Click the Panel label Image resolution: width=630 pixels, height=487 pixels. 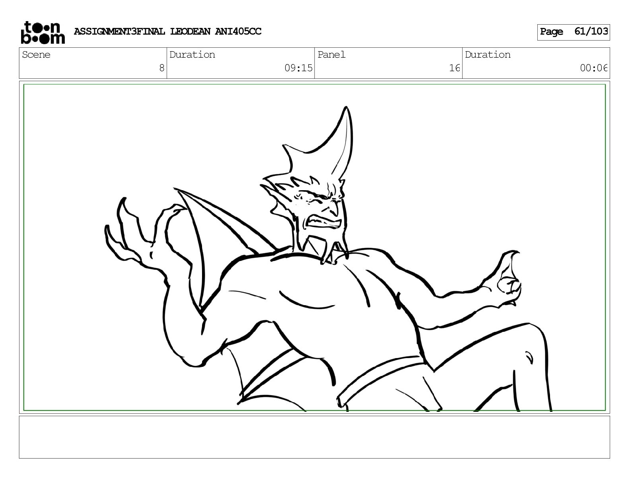[x=331, y=55]
